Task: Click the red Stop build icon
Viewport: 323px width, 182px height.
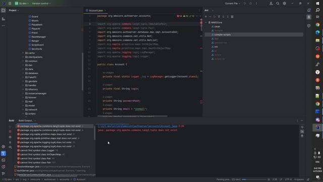Action: pyautogui.click(x=10, y=131)
